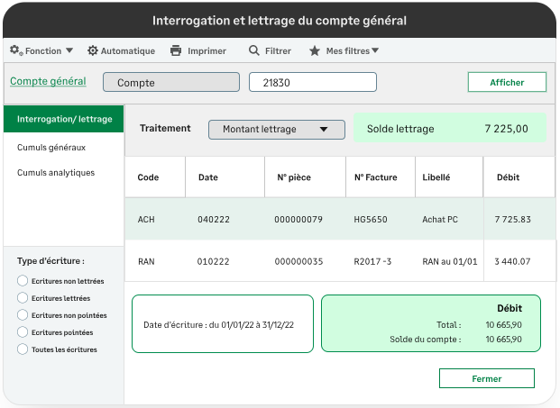Select Ecritures pointées radio option

click(x=23, y=332)
